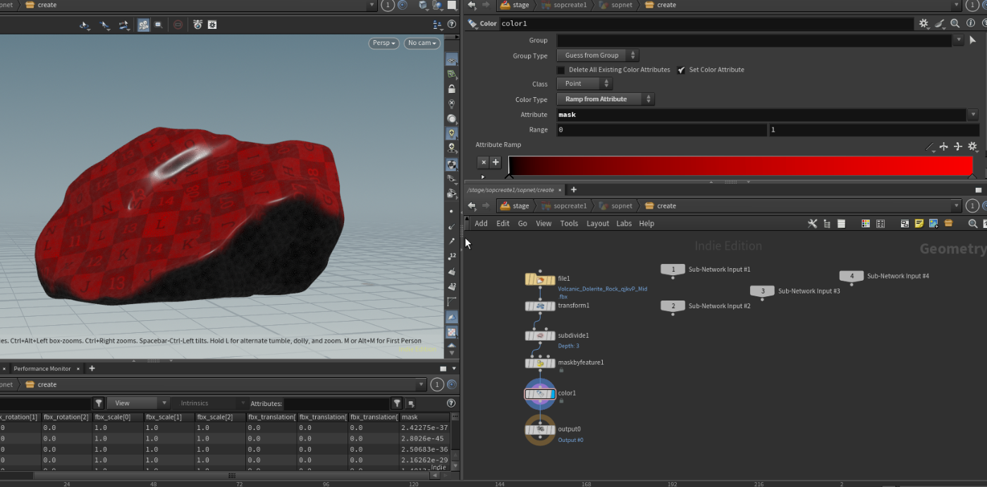987x487 pixels.
Task: Toggle the pin number 1 in network editor path bar
Action: (971, 206)
